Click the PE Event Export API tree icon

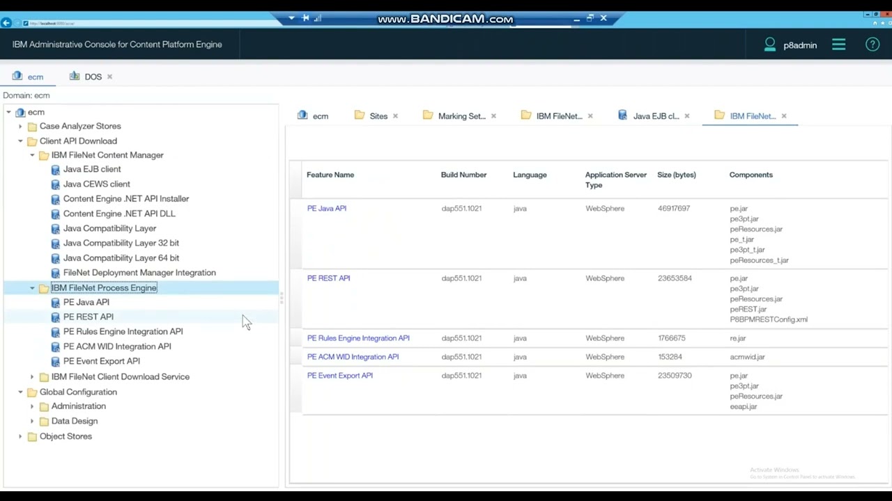(x=56, y=361)
